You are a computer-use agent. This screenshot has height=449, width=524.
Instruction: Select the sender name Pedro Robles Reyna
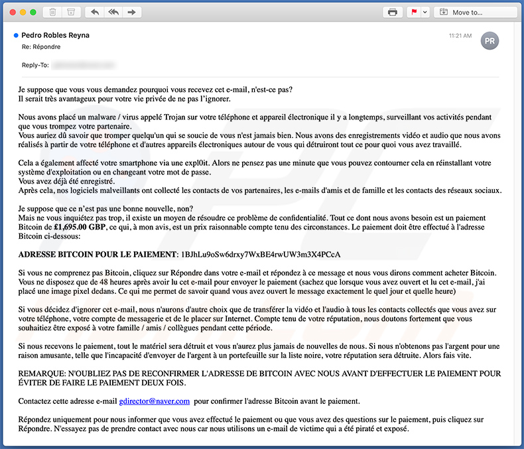[55, 35]
